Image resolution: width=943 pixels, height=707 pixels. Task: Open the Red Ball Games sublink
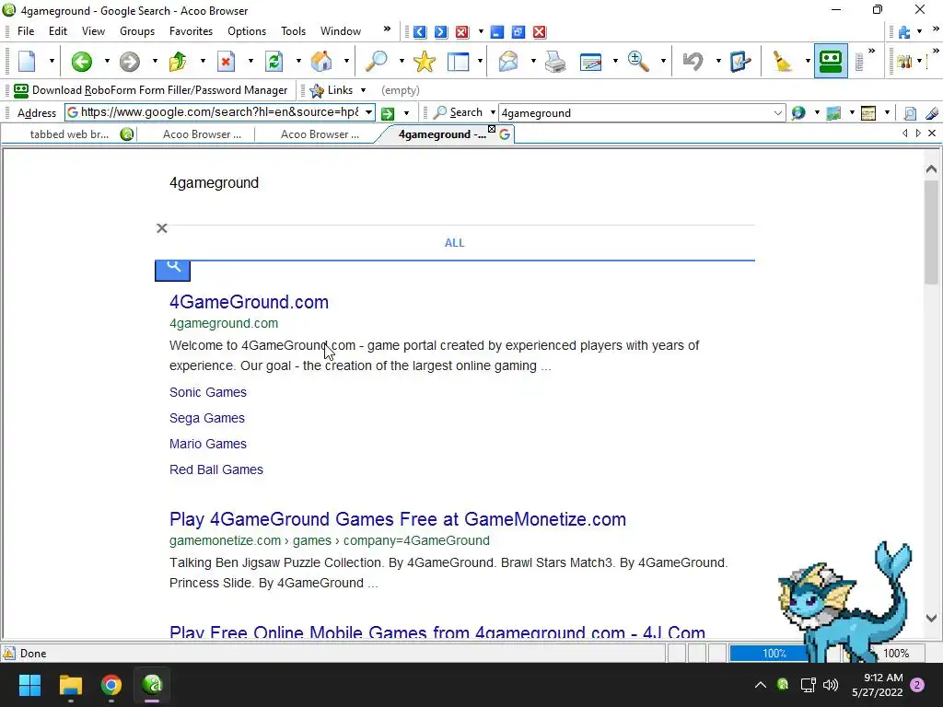(x=215, y=469)
